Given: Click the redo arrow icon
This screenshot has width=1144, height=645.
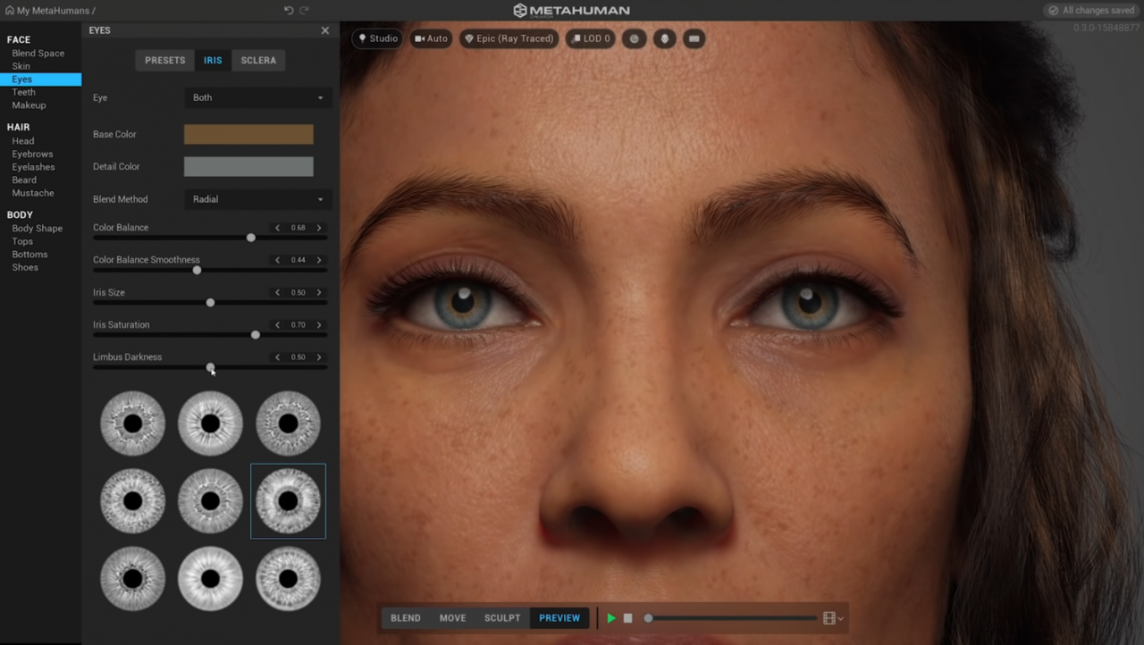Looking at the screenshot, I should point(304,10).
